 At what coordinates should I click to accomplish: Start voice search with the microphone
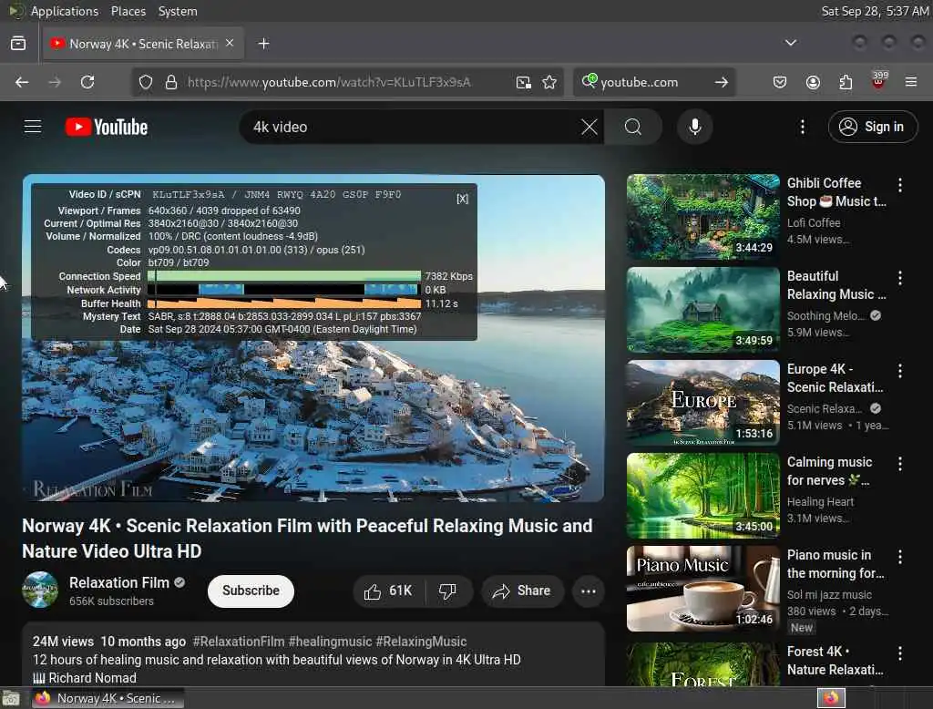(x=694, y=127)
